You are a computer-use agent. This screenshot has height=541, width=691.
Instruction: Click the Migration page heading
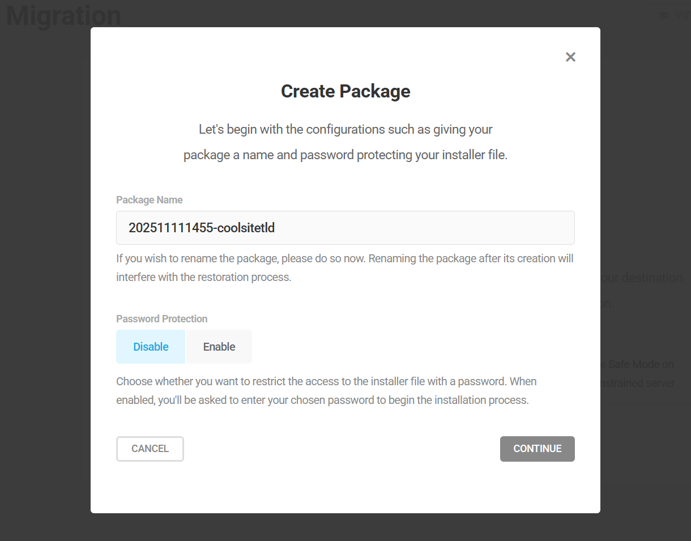click(x=63, y=15)
